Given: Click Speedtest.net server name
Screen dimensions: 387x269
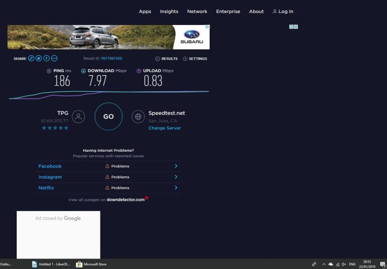Looking at the screenshot, I should coord(167,113).
